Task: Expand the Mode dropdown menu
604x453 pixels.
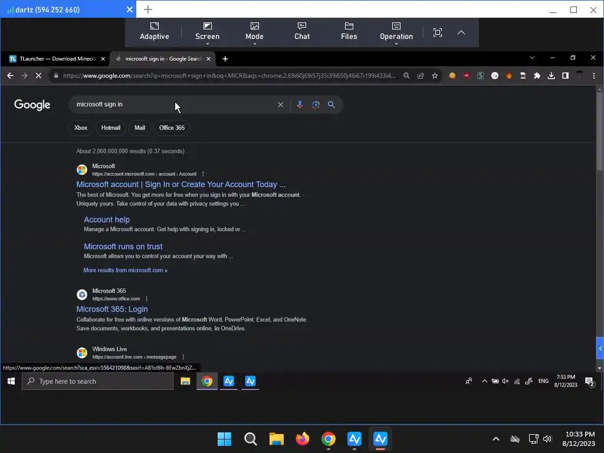Action: pyautogui.click(x=254, y=32)
